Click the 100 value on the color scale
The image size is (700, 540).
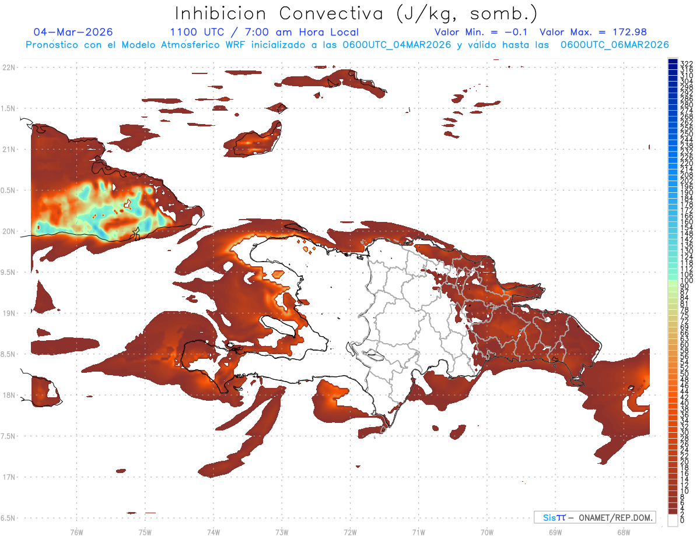tap(686, 281)
